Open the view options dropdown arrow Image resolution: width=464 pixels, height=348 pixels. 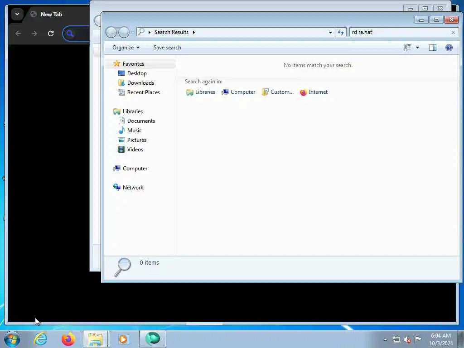click(417, 48)
